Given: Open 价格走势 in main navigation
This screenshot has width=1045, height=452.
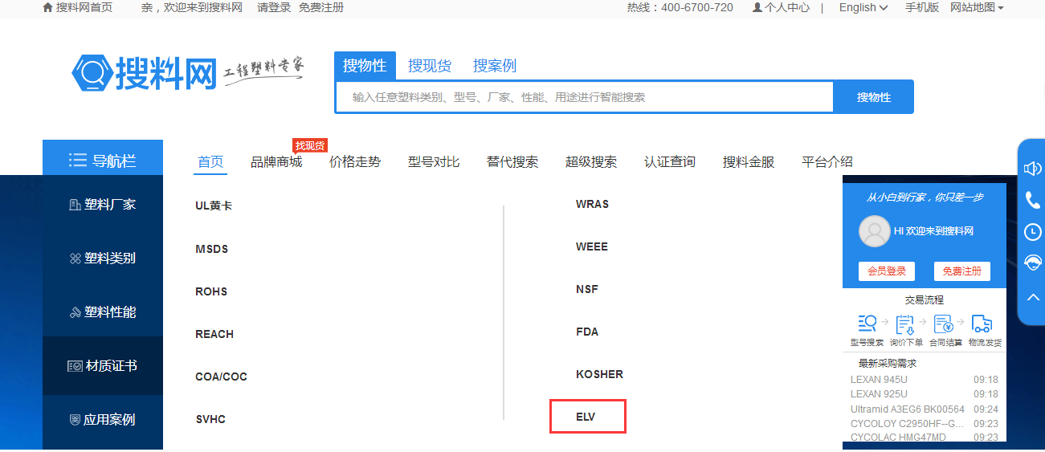Looking at the screenshot, I should 354,162.
